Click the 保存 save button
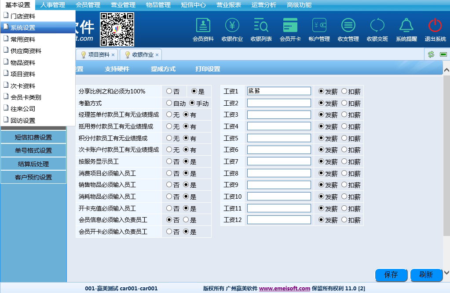This screenshot has width=450, height=293. point(391,275)
